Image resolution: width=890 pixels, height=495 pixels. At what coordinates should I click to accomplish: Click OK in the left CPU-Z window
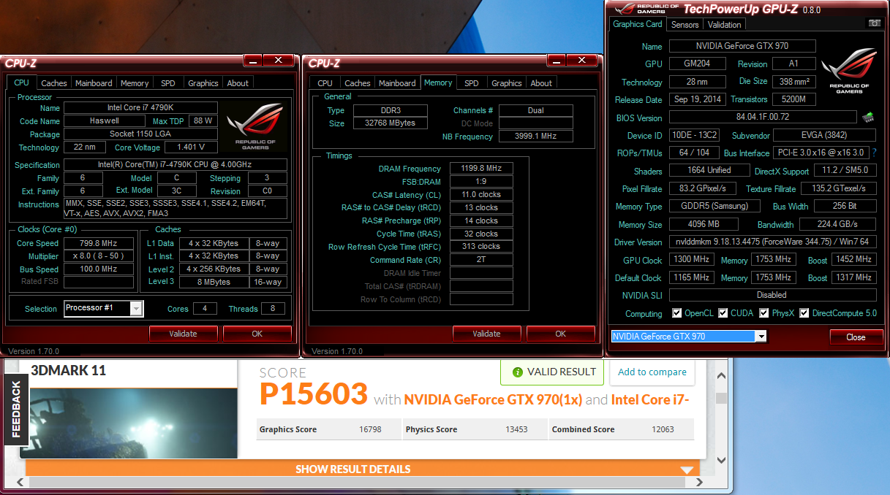[257, 334]
